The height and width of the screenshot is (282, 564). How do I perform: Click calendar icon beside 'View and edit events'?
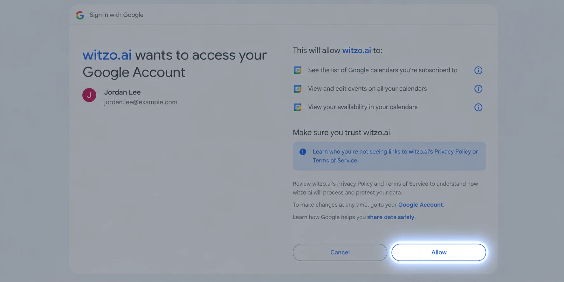click(x=298, y=89)
